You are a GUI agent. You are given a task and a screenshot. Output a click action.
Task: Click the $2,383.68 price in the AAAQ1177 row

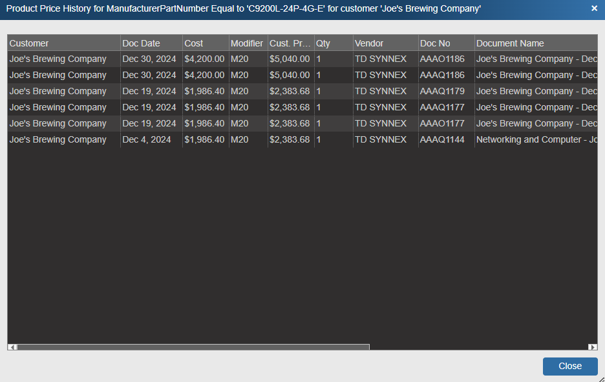[x=290, y=107]
